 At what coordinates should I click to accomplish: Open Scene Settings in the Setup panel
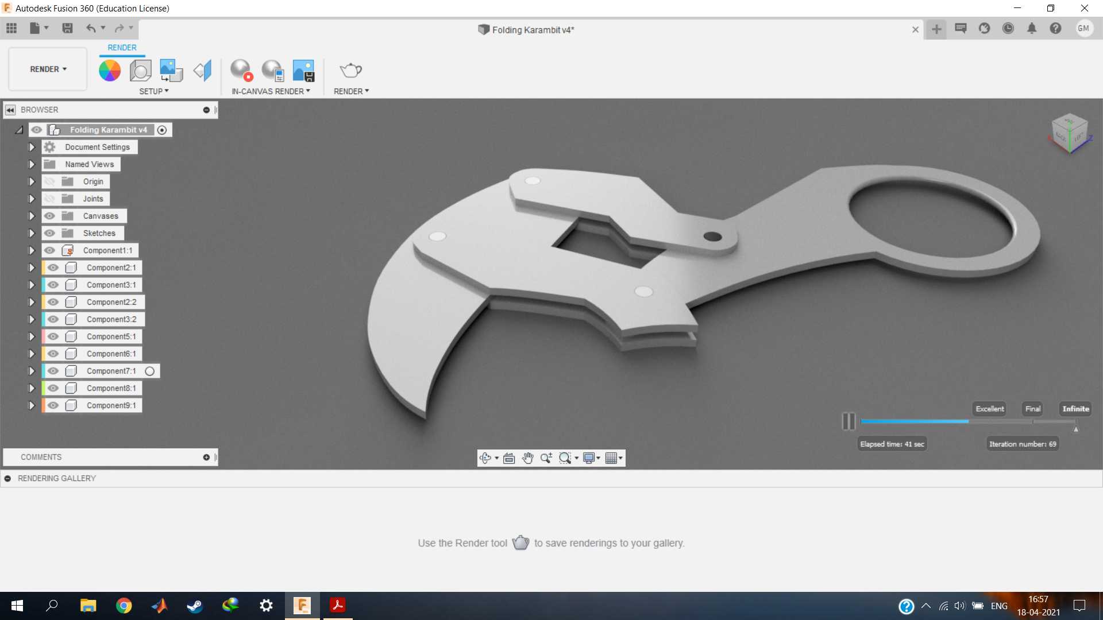[x=140, y=71]
